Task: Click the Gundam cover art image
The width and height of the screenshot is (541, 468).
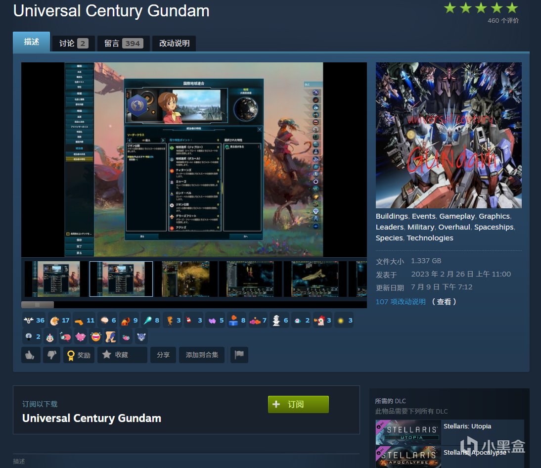Action: 449,135
